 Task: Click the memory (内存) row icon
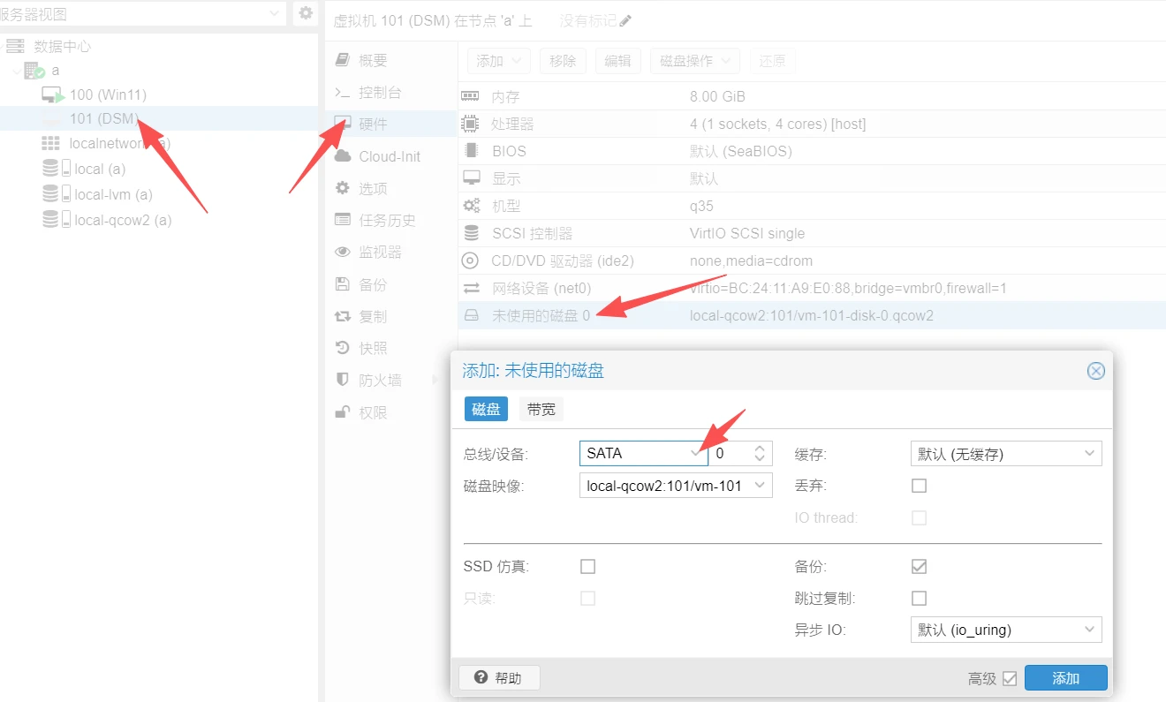coord(471,96)
